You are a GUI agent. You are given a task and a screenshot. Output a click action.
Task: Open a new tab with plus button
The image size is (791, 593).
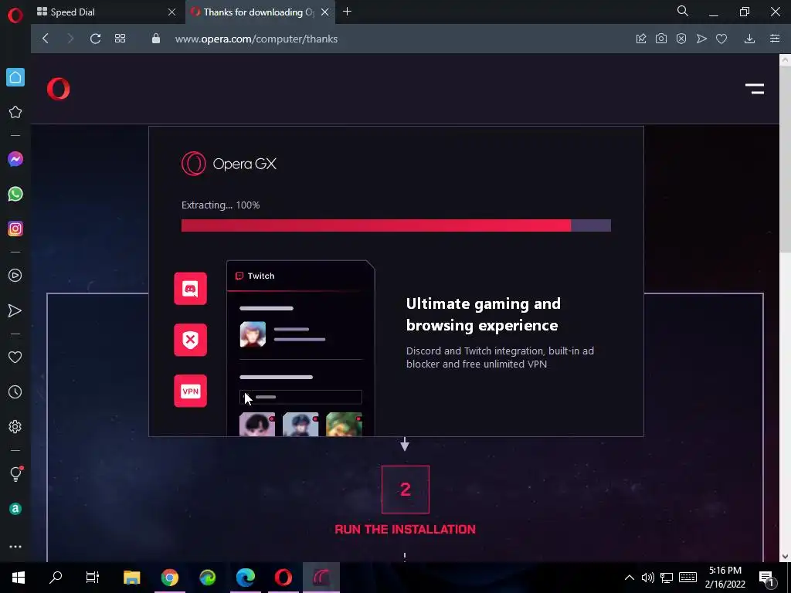[x=347, y=12]
